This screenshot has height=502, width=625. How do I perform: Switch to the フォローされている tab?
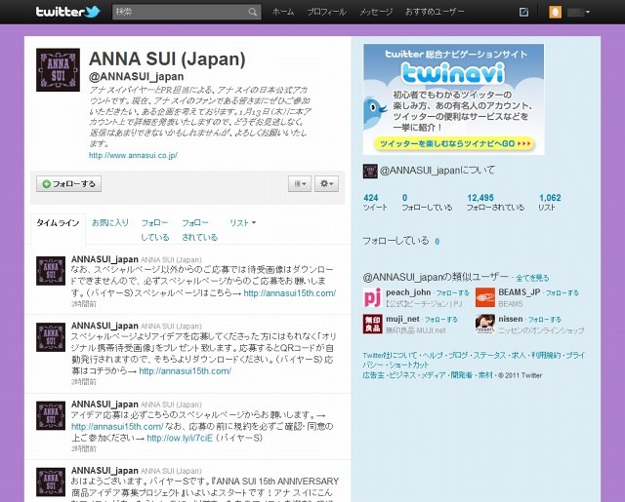[199, 230]
